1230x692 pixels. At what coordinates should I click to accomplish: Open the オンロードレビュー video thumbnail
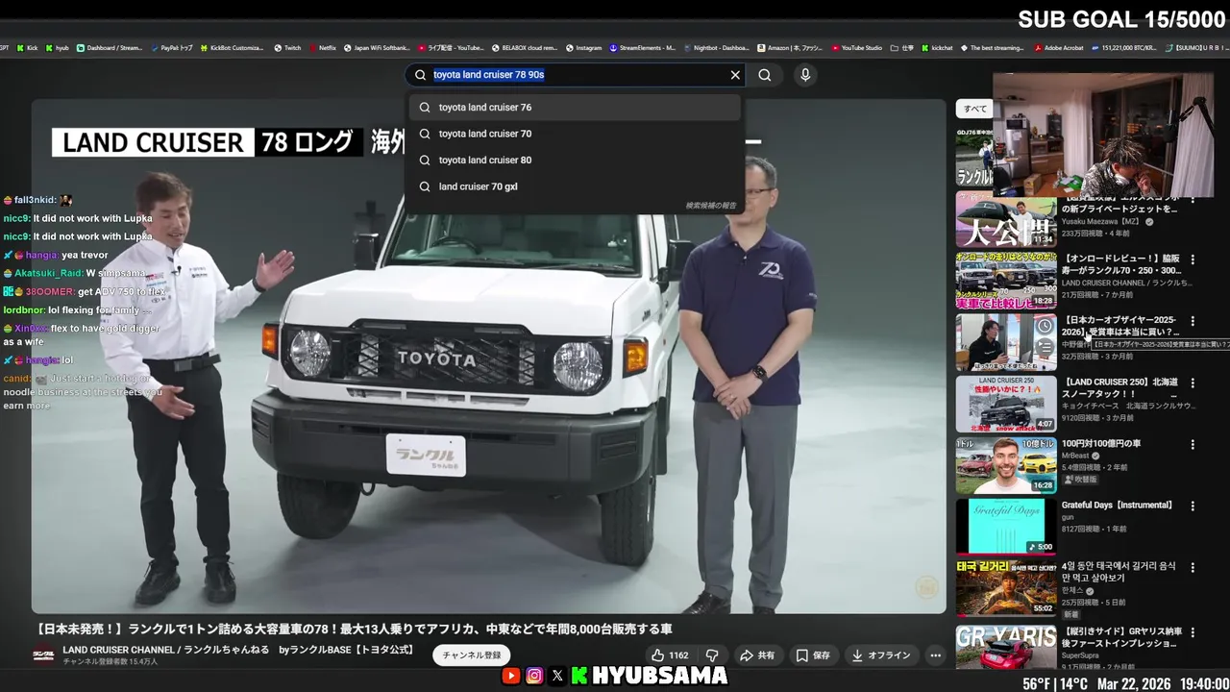(x=1006, y=281)
